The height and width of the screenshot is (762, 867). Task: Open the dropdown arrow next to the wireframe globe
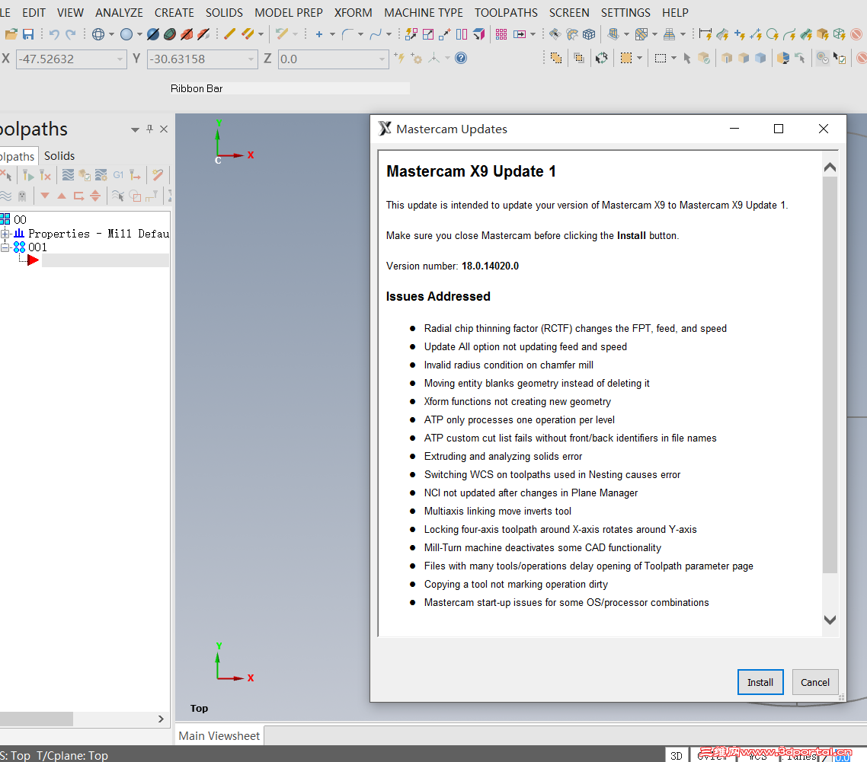(x=111, y=34)
